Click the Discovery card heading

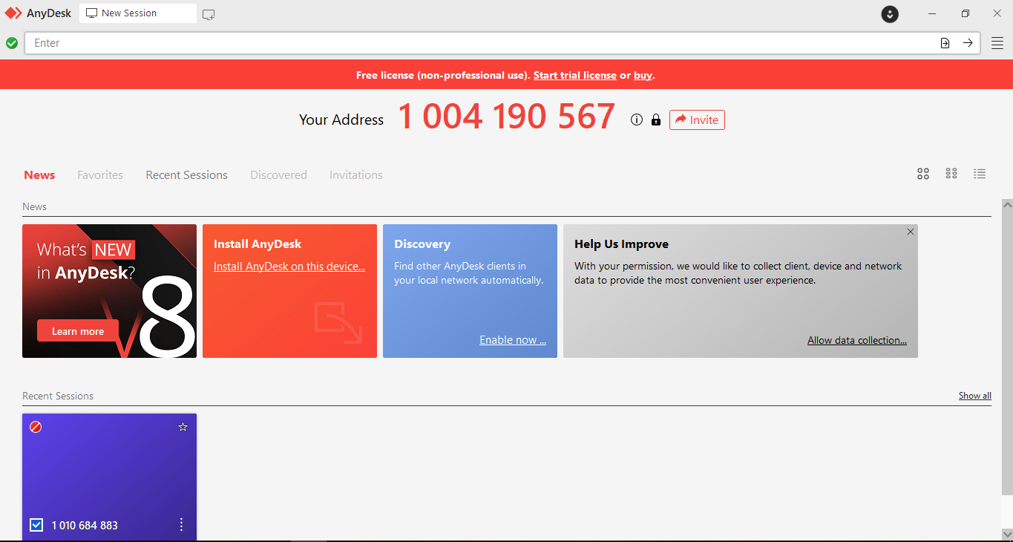tap(422, 244)
